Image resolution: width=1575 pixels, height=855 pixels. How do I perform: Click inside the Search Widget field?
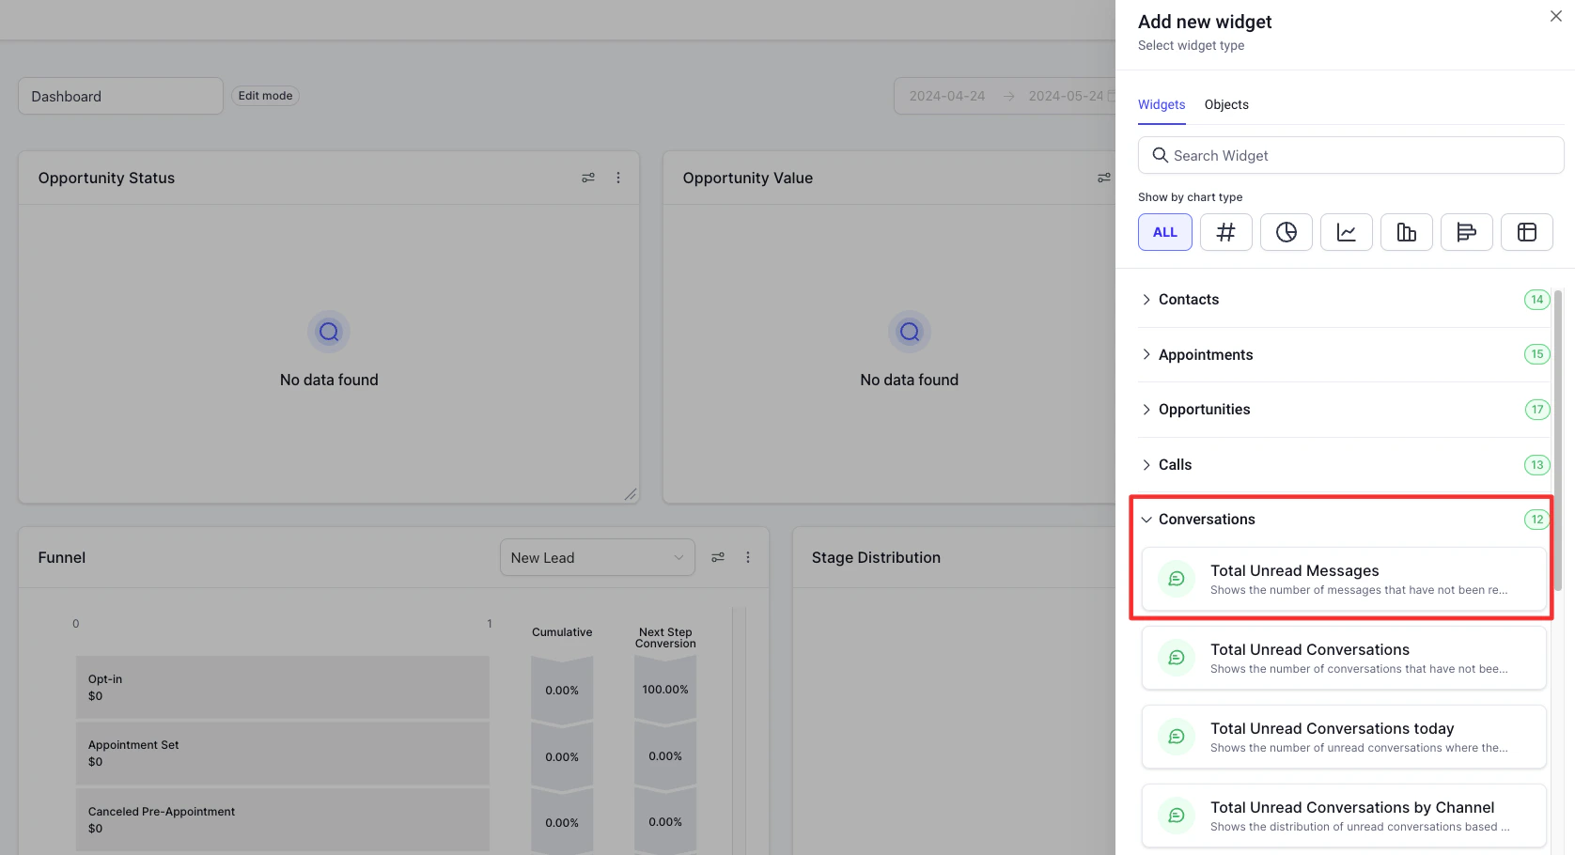click(x=1349, y=155)
